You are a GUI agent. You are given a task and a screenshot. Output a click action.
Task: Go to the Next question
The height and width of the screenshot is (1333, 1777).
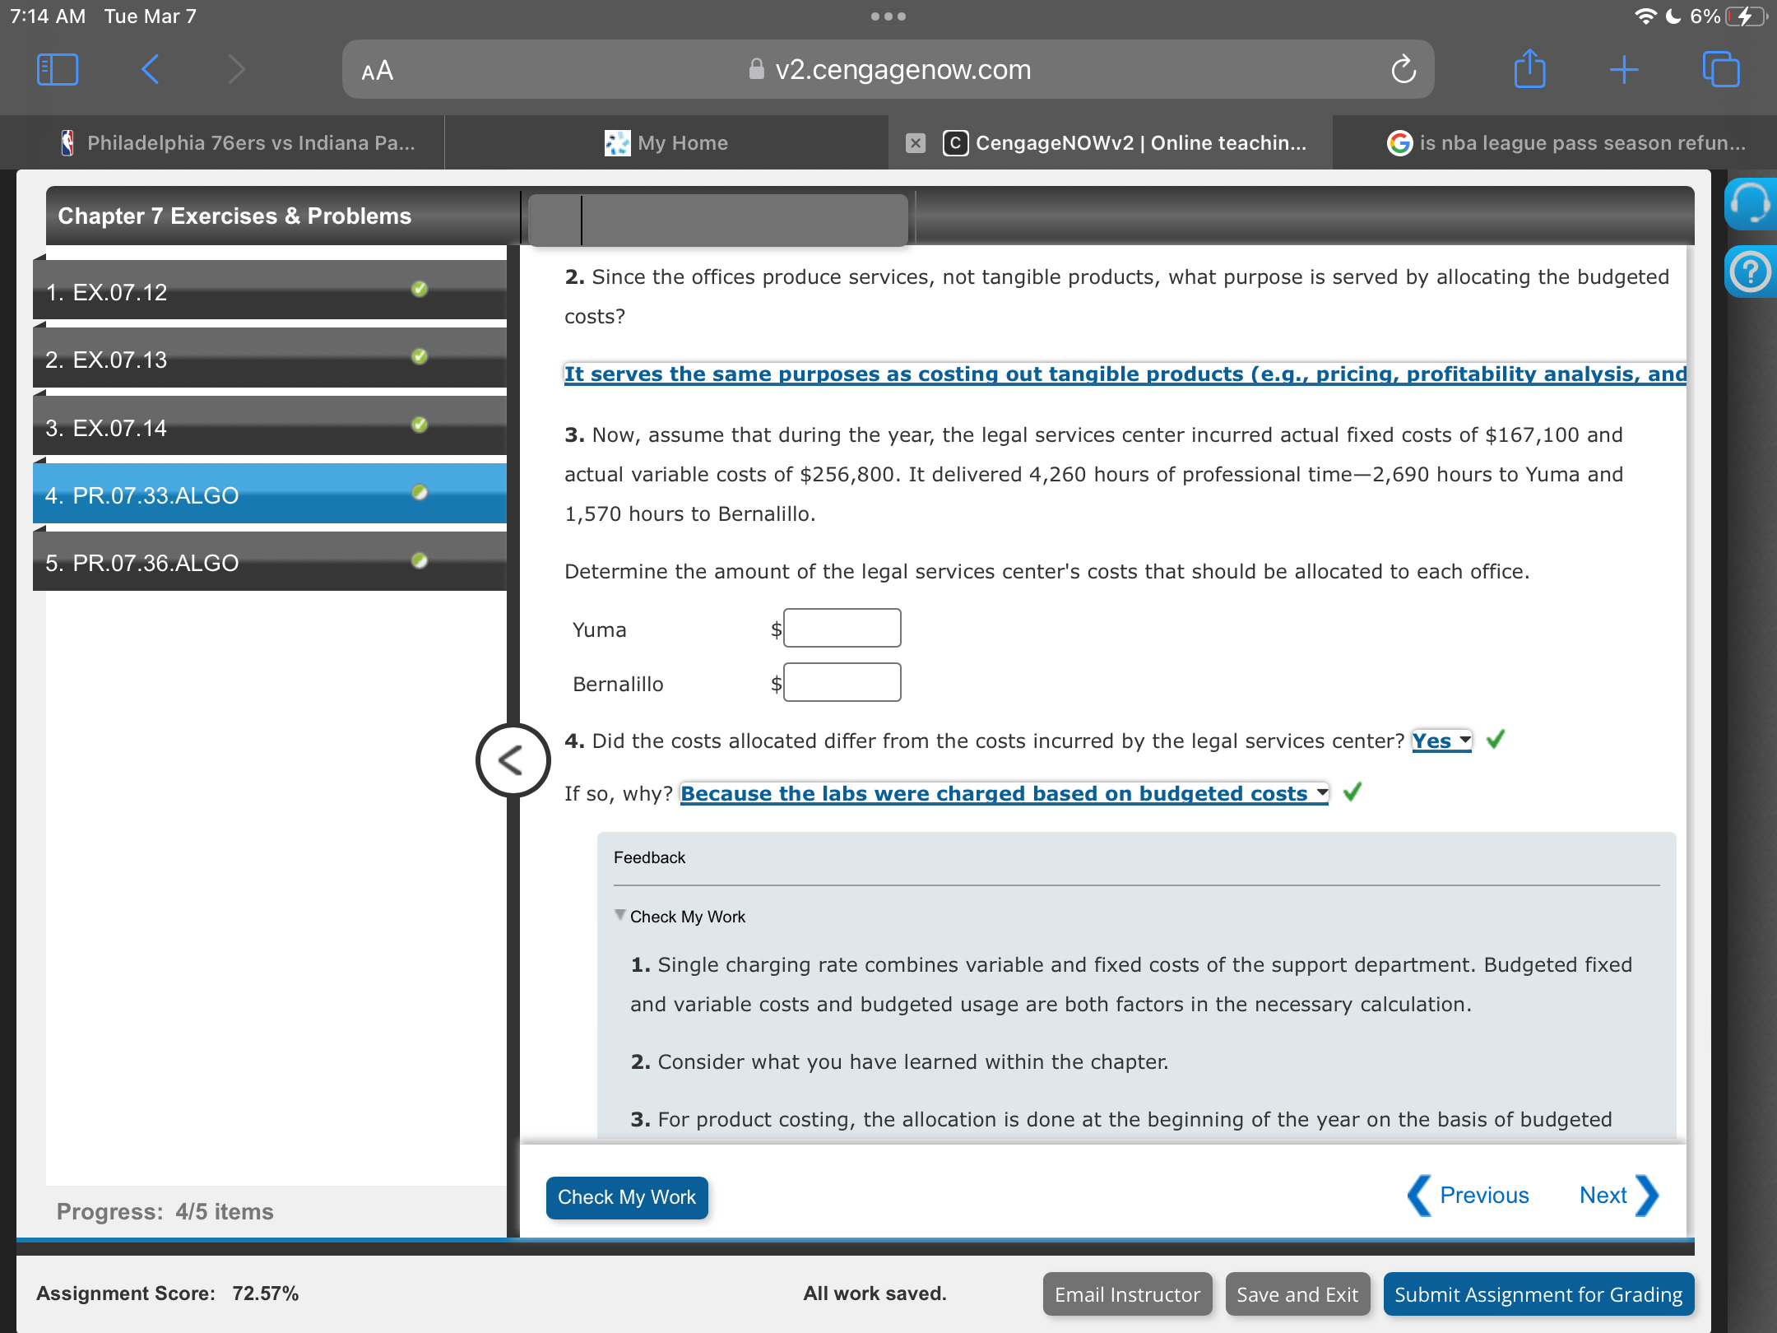pyautogui.click(x=1616, y=1195)
